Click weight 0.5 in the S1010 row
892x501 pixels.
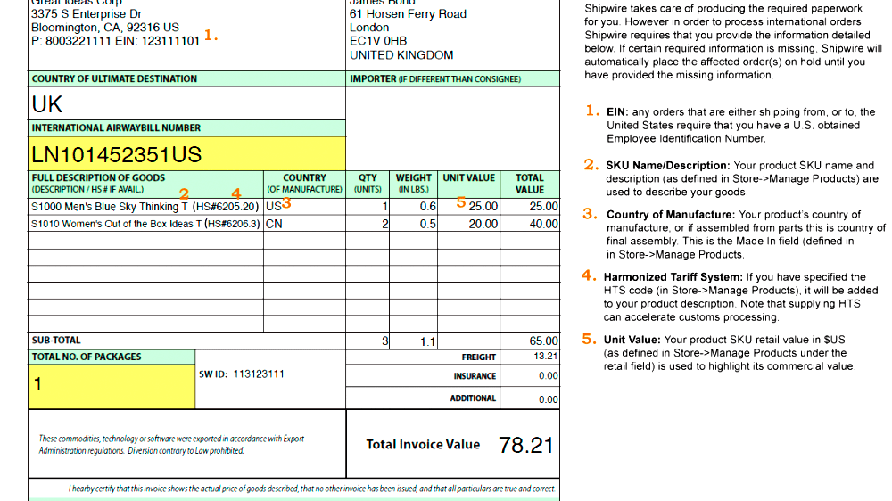click(x=428, y=224)
